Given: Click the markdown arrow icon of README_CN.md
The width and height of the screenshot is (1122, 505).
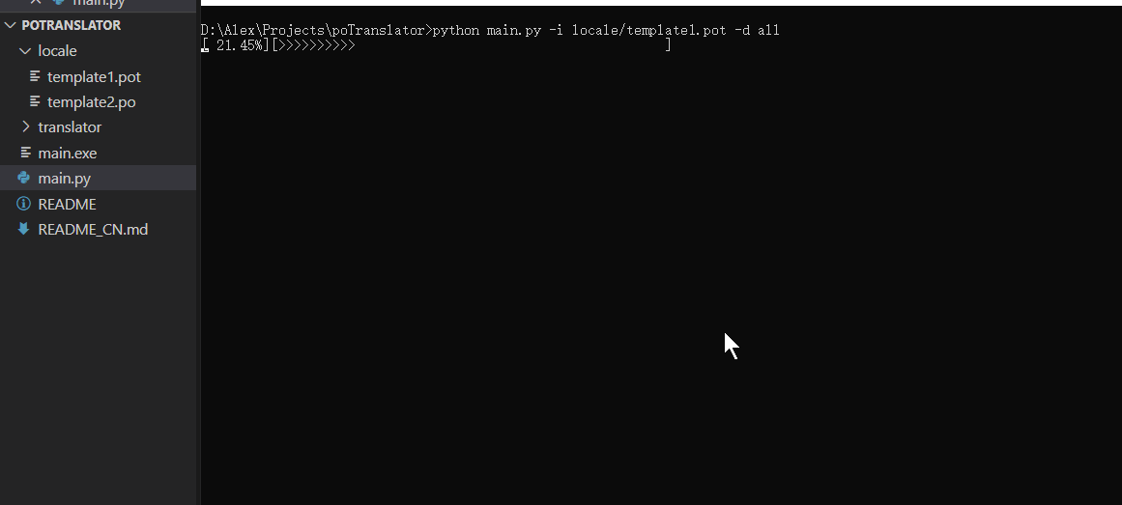Looking at the screenshot, I should 23,229.
